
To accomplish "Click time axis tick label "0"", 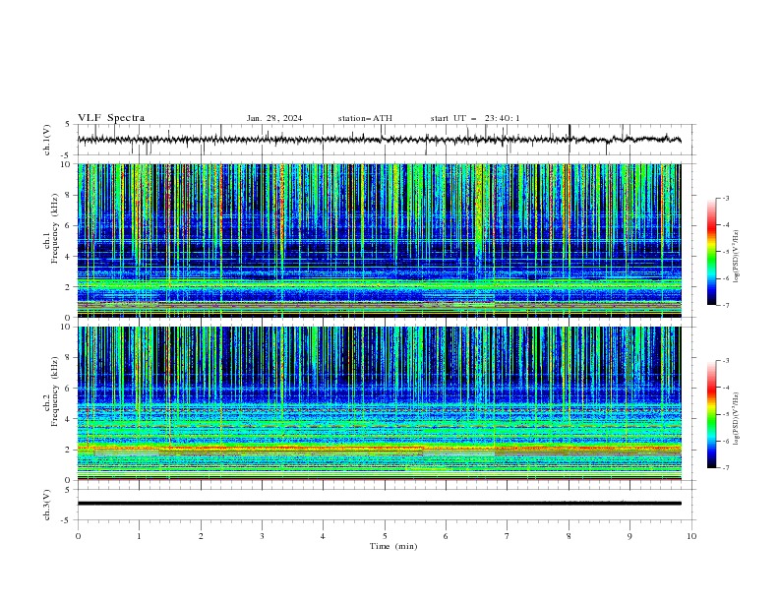I will click(78, 536).
